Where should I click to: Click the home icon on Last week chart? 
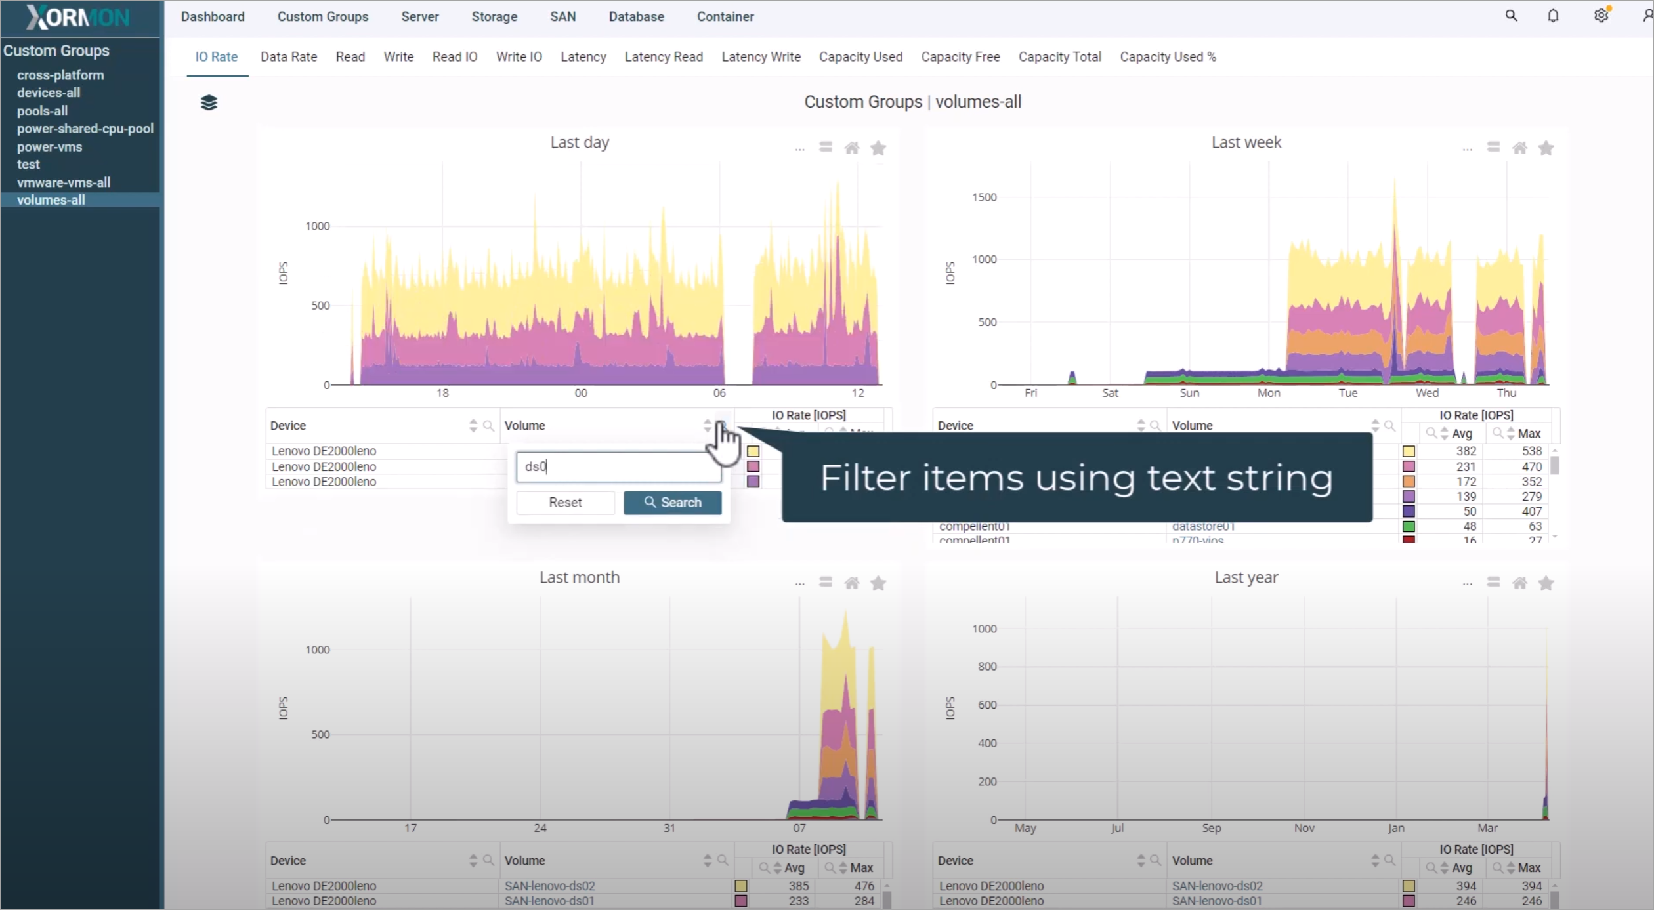[1519, 148]
